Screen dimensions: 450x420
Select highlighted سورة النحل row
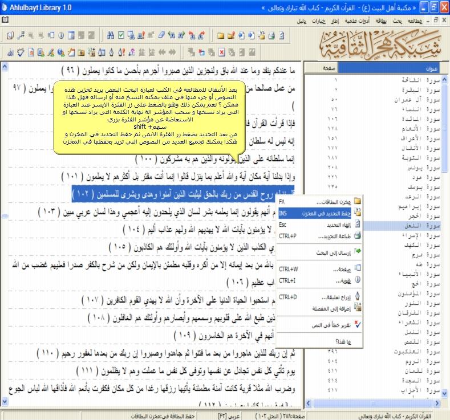(x=402, y=226)
